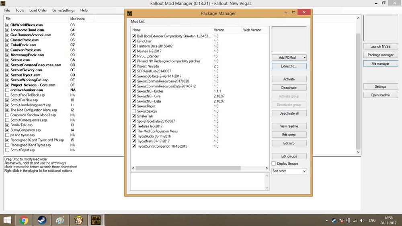Select TryoutMain 07-17-2017 package row

point(200,141)
